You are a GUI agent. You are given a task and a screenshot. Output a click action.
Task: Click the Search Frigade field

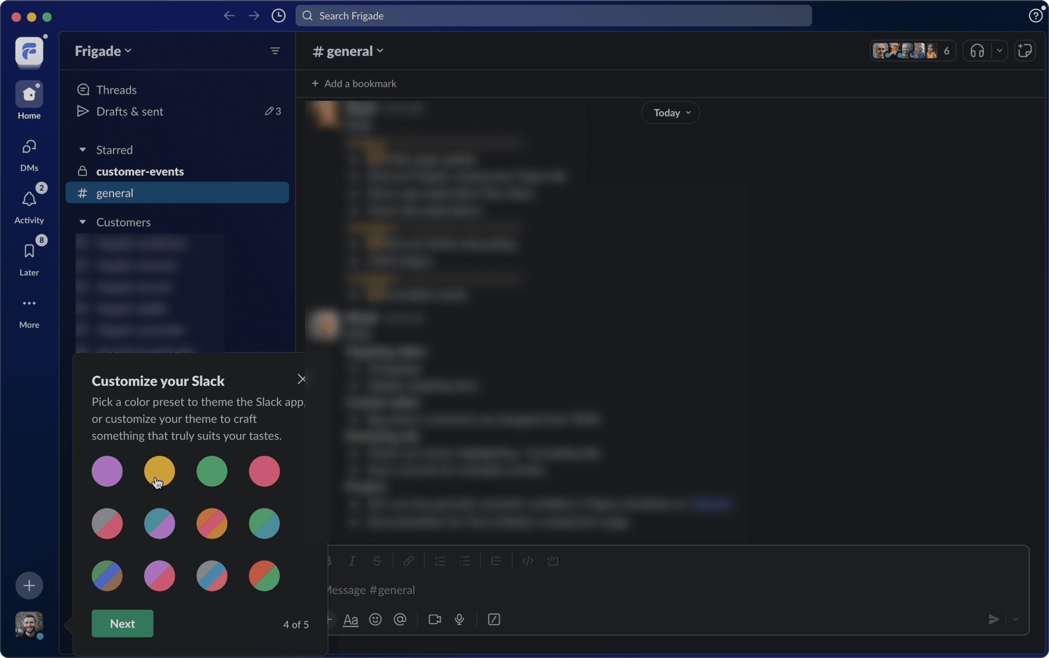[x=553, y=16]
